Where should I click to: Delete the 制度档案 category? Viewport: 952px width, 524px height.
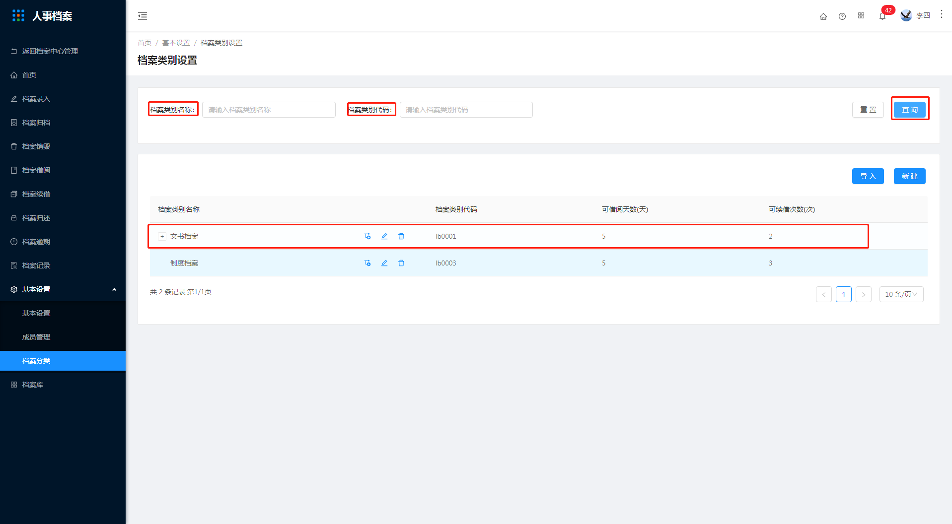tap(401, 263)
